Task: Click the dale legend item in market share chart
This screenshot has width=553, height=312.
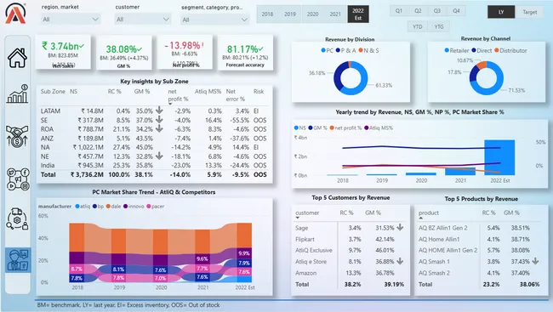Action: coord(113,207)
